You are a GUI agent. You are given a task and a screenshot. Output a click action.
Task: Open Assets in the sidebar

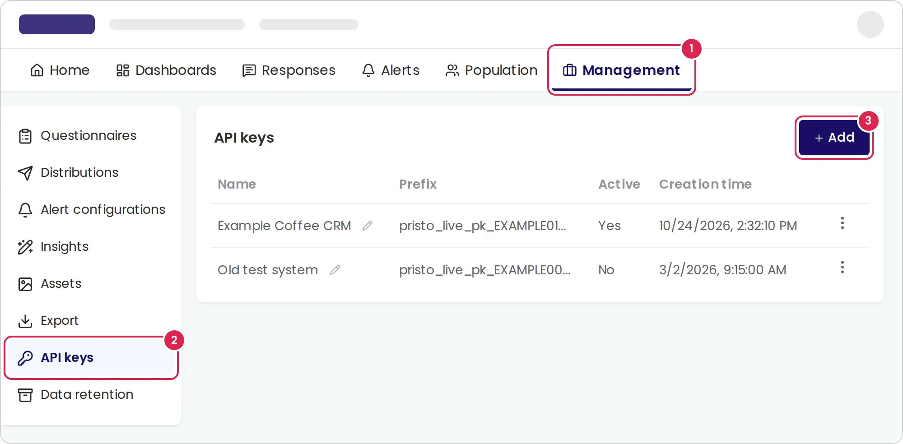point(91,284)
